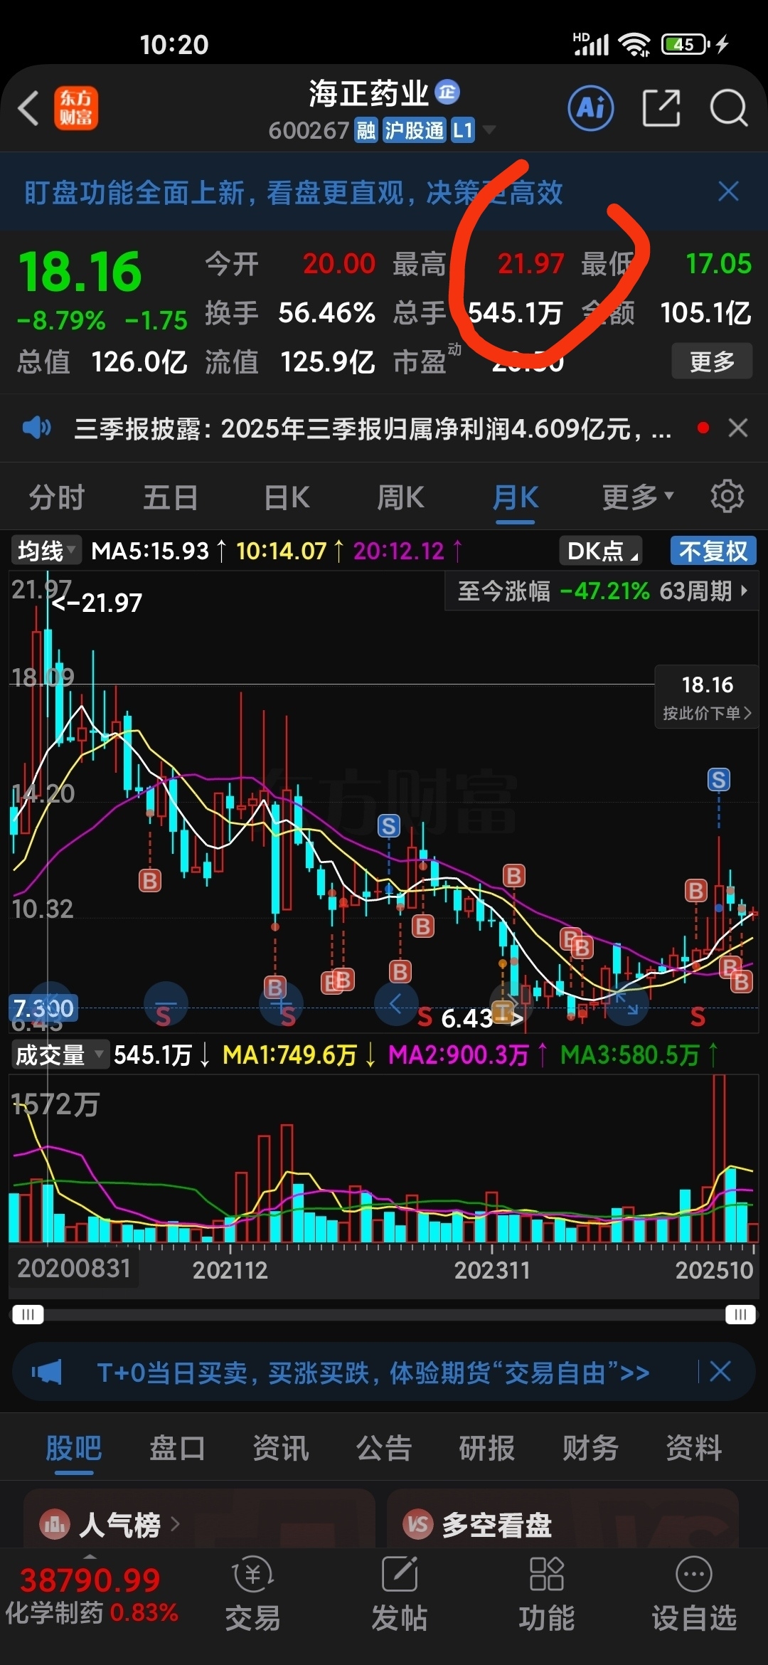
Task: Tap the chart left scroll arrow circle
Action: pos(396,1003)
